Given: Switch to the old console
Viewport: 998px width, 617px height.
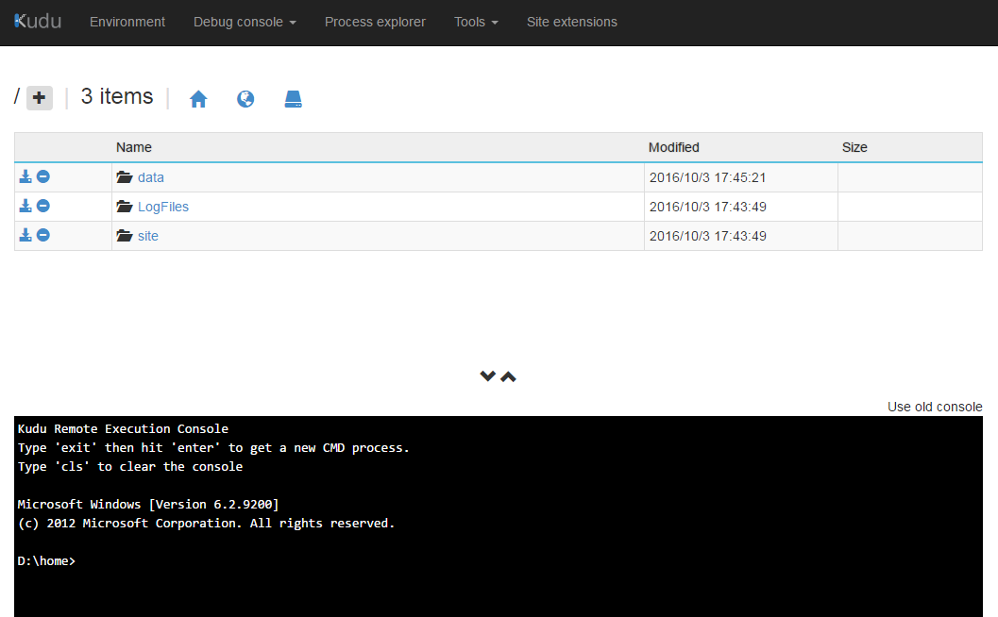Looking at the screenshot, I should pos(935,408).
